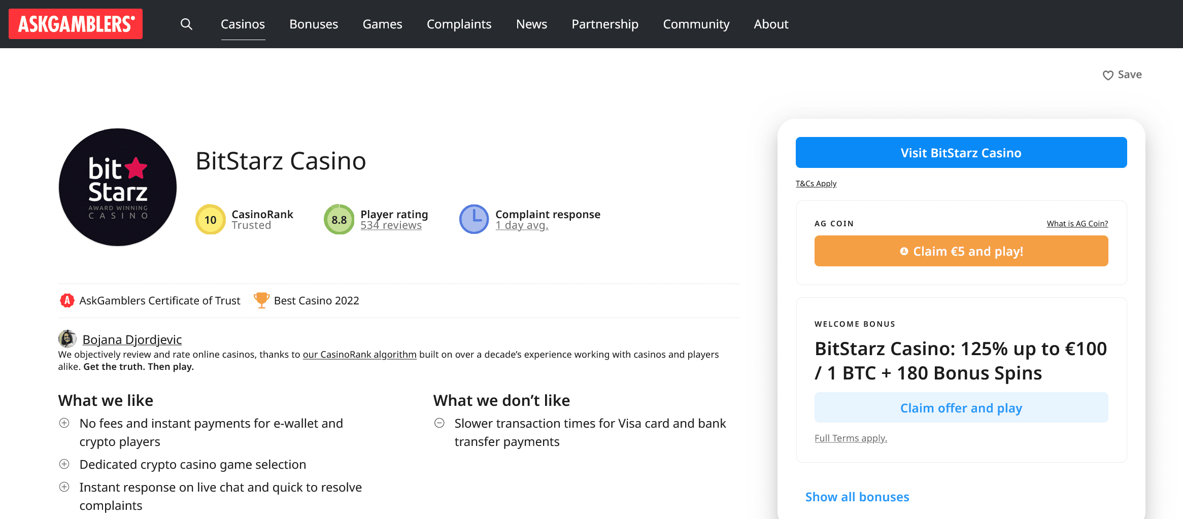Click the welcome bonus 125% title
This screenshot has height=519, width=1183.
point(960,361)
